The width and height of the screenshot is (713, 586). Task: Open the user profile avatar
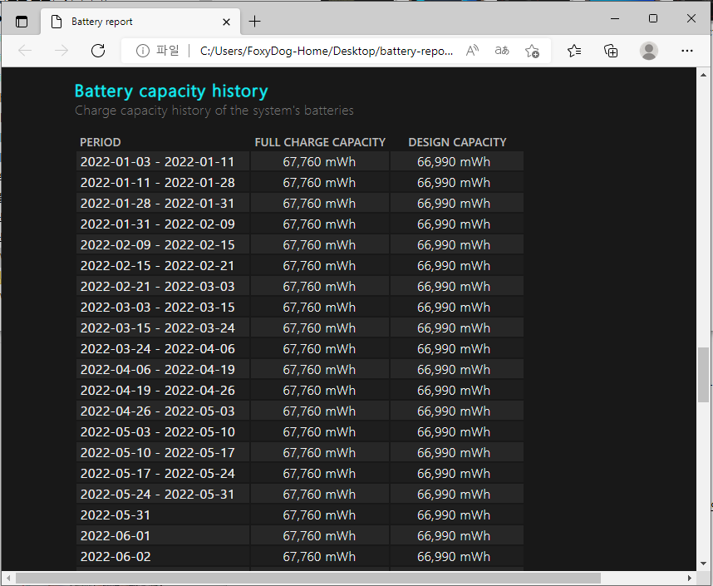coord(649,51)
